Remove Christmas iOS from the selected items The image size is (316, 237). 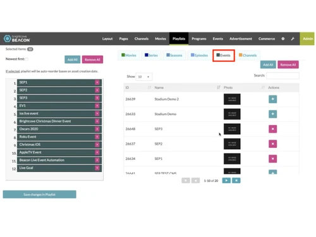coord(97,145)
